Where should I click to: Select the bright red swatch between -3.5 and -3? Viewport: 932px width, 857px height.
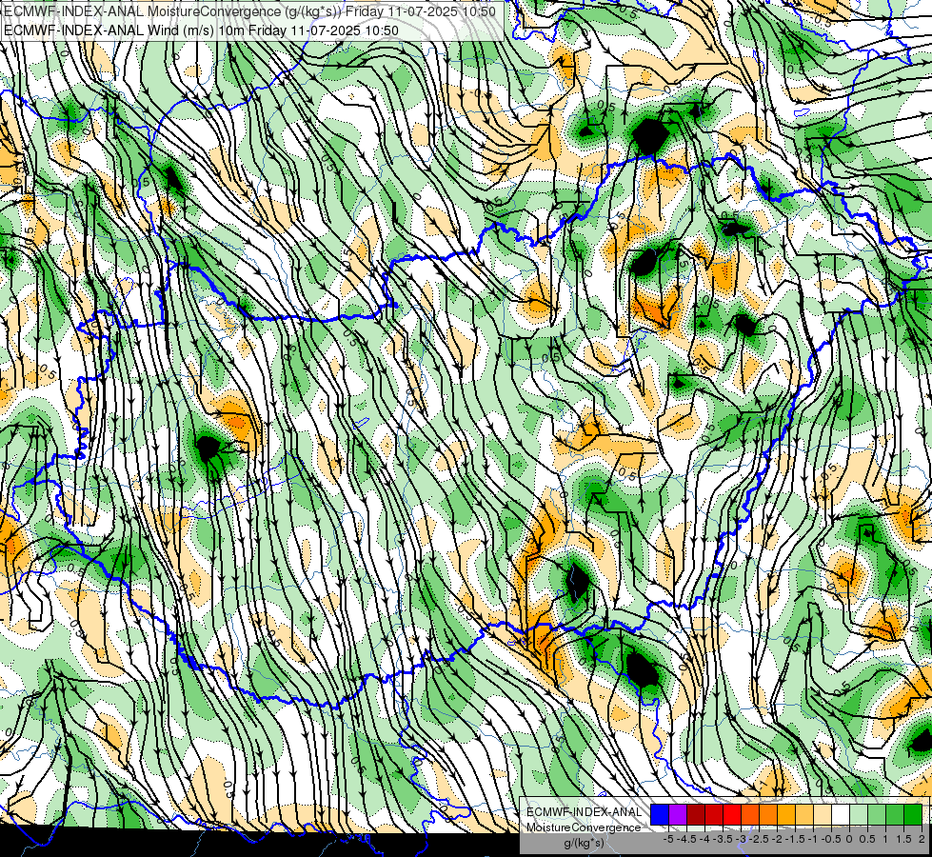(x=732, y=815)
